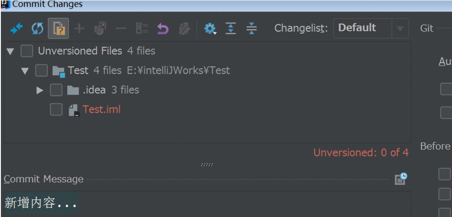The image size is (452, 217).
Task: Click the Remove minus icon
Action: tap(121, 28)
